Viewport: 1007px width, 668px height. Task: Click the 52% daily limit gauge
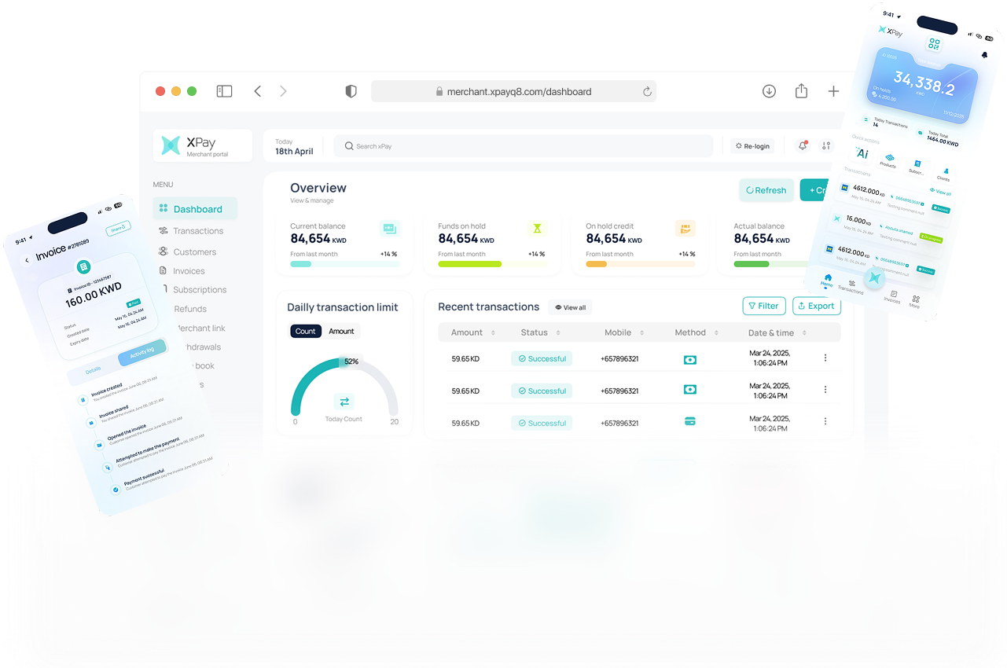(344, 385)
